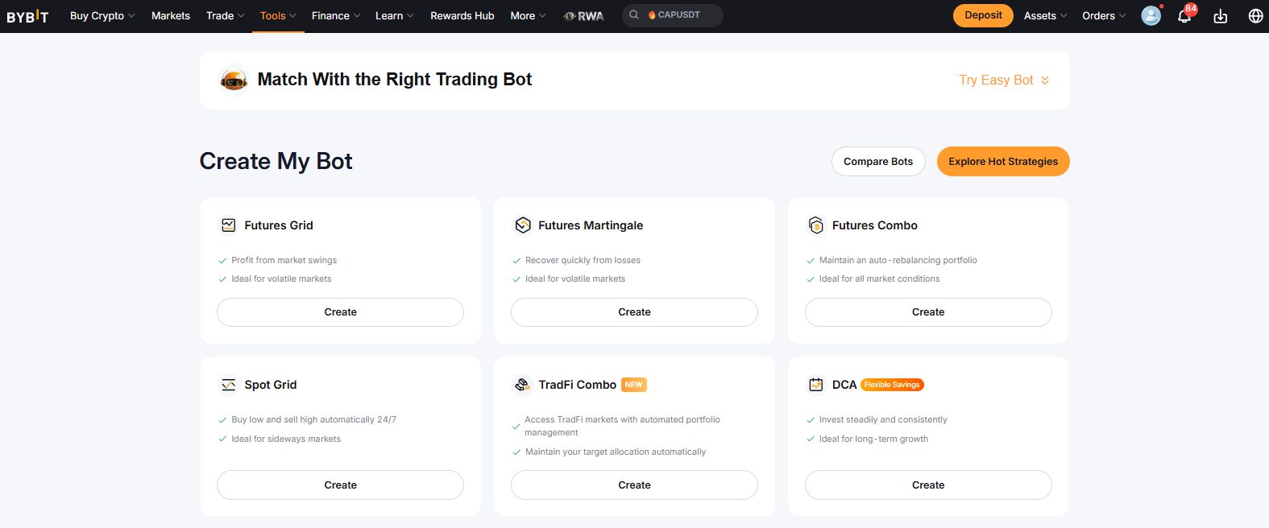
Task: Click the TradFi Combo bot icon
Action: pyautogui.click(x=522, y=385)
